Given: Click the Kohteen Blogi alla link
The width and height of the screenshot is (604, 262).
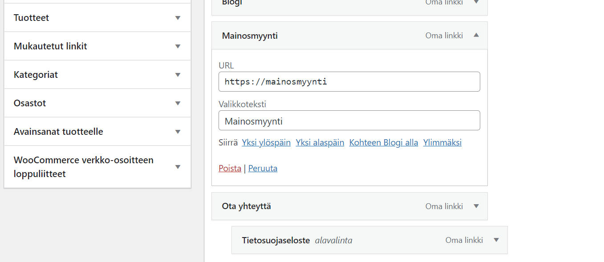Looking at the screenshot, I should click(384, 143).
